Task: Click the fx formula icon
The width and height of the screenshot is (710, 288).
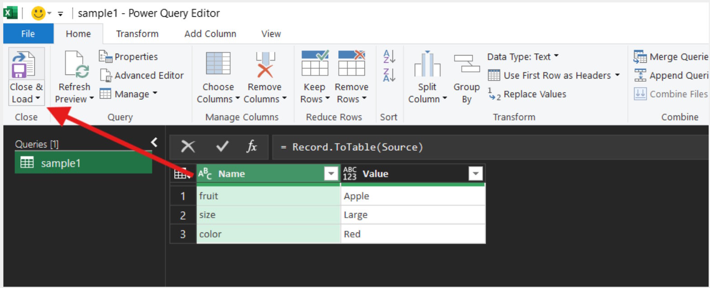Action: pos(252,146)
